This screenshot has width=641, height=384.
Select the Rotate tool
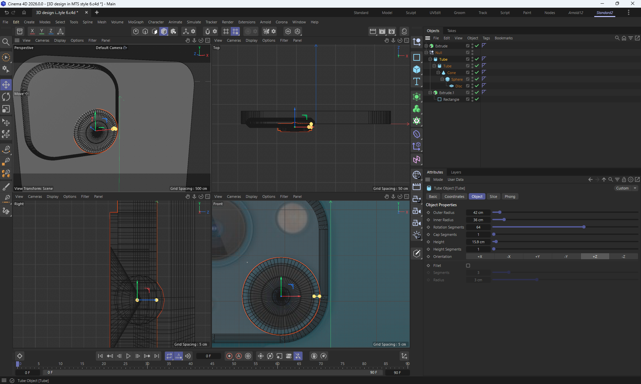tap(6, 97)
